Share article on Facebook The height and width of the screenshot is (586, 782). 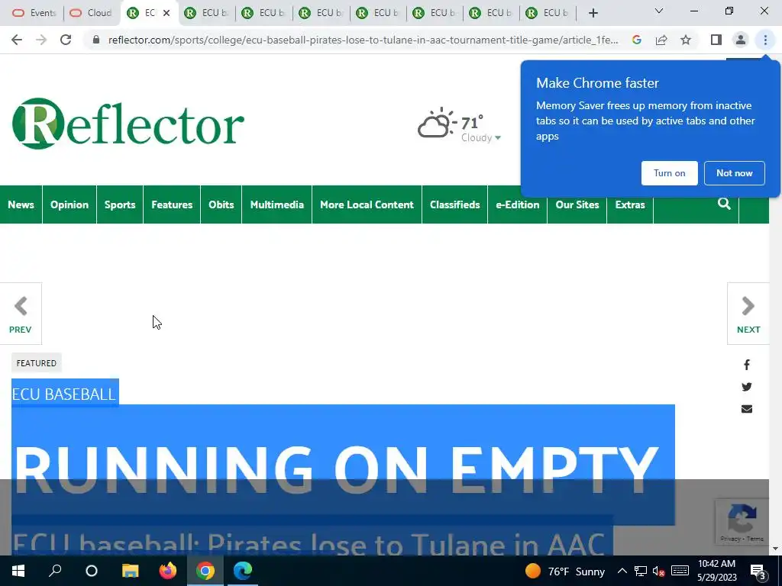pyautogui.click(x=747, y=365)
